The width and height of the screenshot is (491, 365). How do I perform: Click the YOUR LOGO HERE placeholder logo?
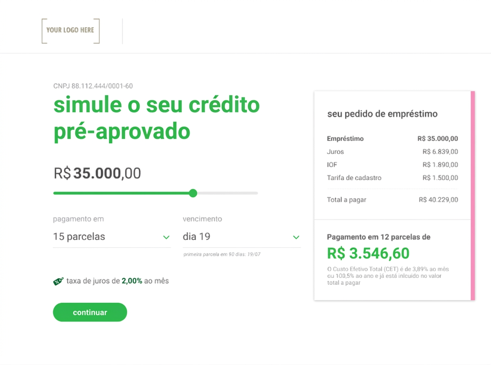(70, 31)
